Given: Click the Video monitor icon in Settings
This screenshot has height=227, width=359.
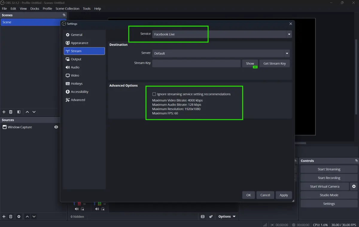Looking at the screenshot, I should tap(68, 75).
